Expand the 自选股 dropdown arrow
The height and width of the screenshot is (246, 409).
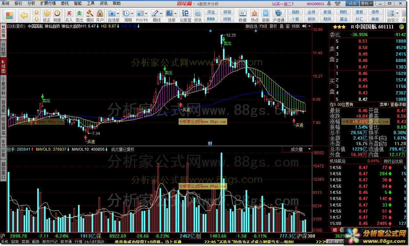click(x=118, y=13)
